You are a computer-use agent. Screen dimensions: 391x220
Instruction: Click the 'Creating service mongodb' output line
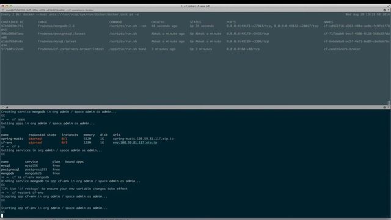coord(59,112)
